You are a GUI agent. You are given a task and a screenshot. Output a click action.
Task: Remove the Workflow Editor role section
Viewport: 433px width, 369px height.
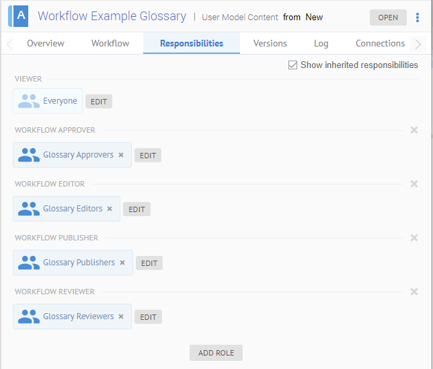tap(414, 184)
